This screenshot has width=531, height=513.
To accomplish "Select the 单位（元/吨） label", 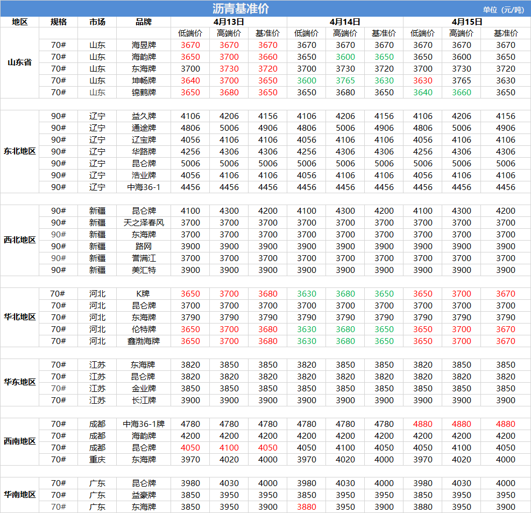I will click(x=502, y=9).
